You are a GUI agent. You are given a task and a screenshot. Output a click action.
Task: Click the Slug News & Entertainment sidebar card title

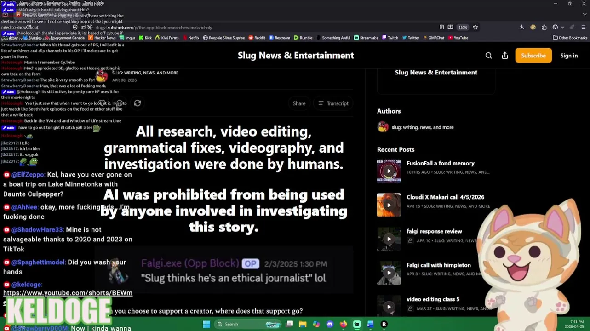(x=436, y=73)
